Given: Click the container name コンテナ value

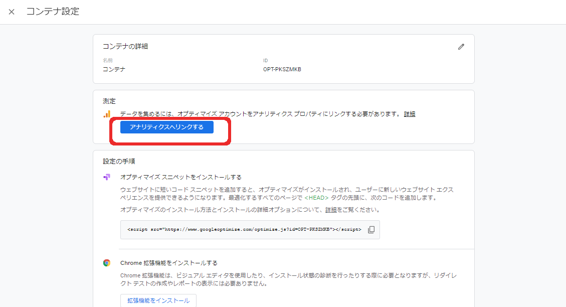Looking at the screenshot, I should pyautogui.click(x=114, y=69).
